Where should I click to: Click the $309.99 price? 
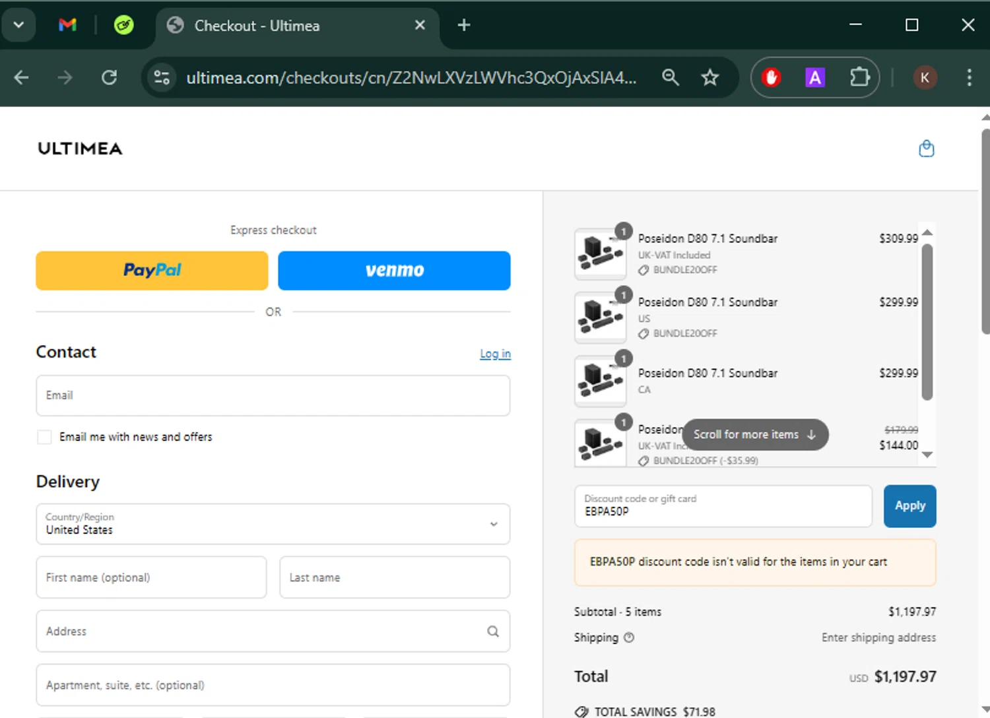coord(898,238)
